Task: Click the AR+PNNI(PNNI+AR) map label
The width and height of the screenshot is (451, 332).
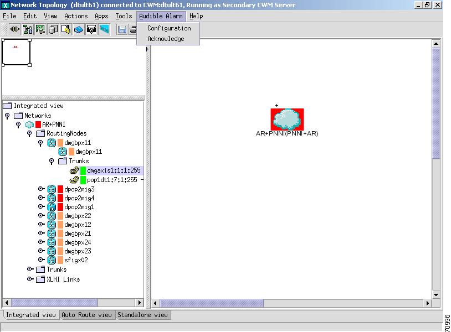Action: click(287, 134)
